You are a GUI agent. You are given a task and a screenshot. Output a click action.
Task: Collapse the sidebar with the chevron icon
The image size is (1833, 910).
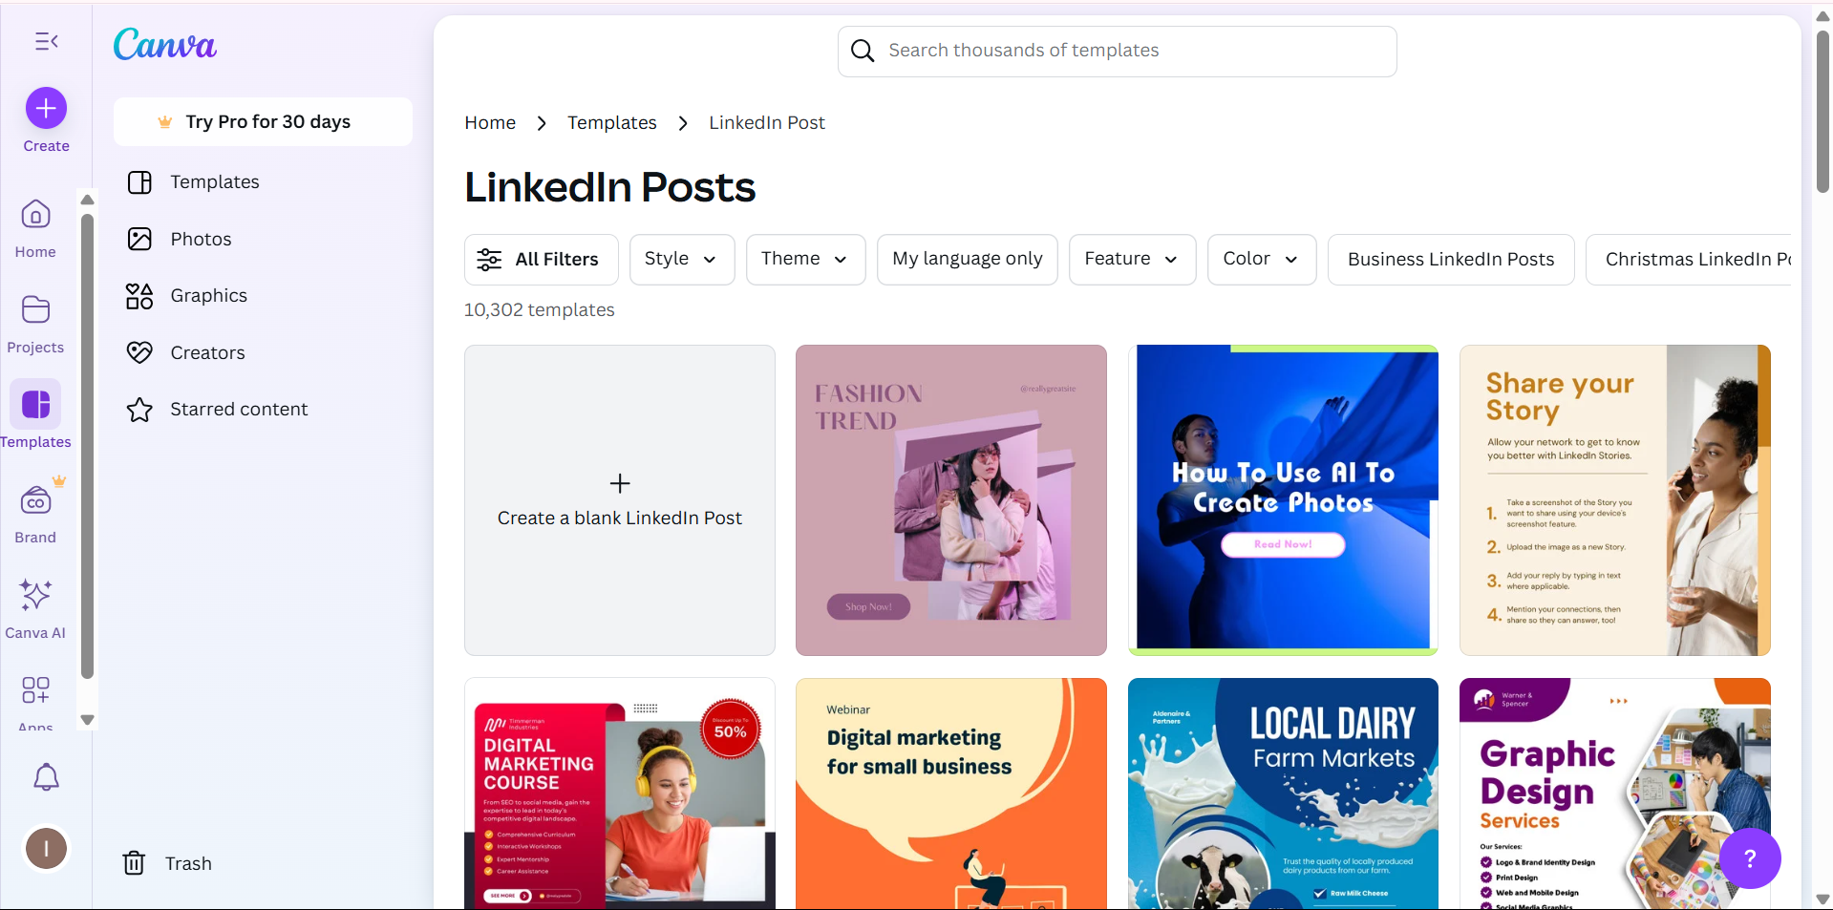[x=45, y=41]
